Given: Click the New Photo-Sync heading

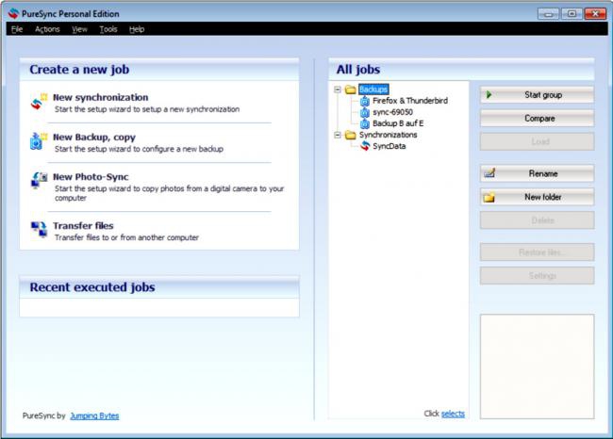Looking at the screenshot, I should pyautogui.click(x=91, y=177).
